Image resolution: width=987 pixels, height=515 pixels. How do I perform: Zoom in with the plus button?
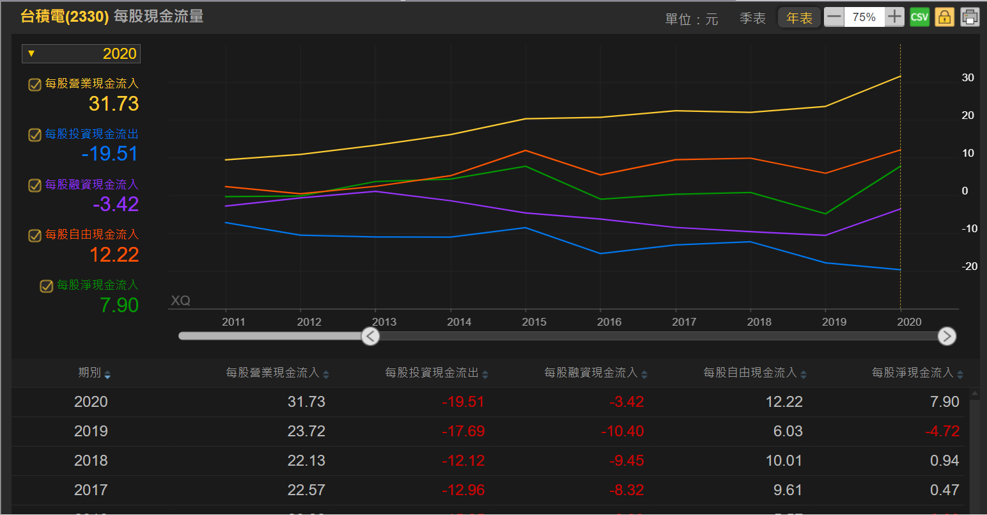pyautogui.click(x=895, y=17)
